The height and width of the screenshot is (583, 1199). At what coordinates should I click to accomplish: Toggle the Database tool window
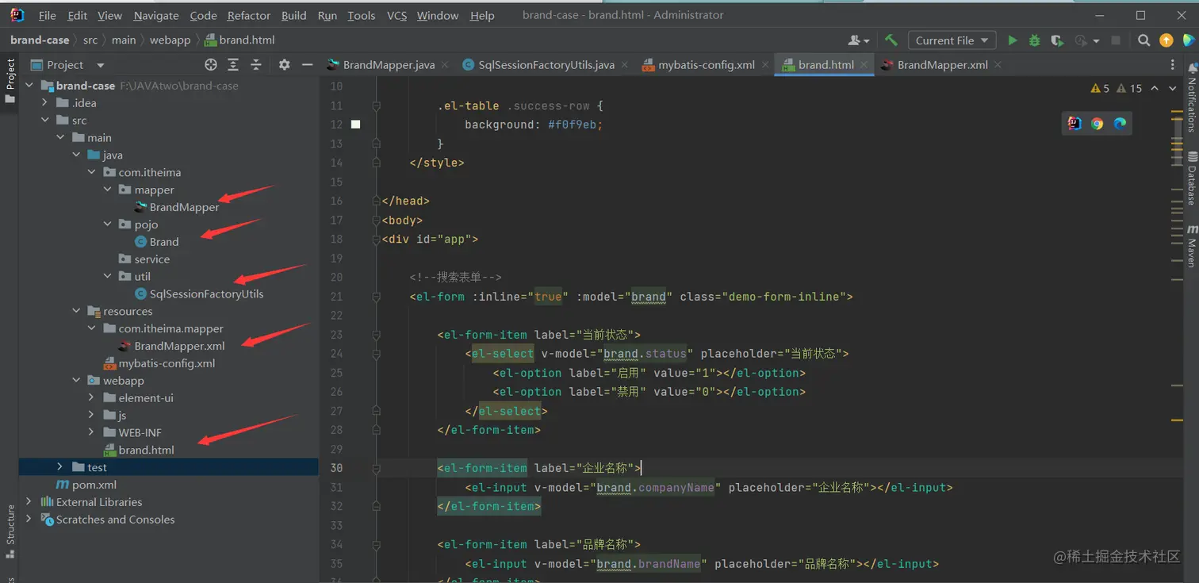point(1191,178)
